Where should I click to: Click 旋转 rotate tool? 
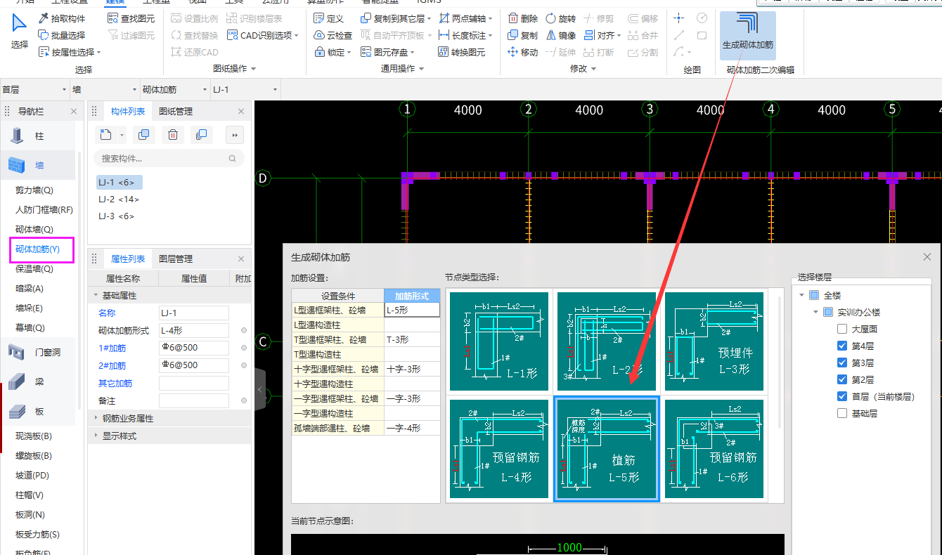pos(560,18)
